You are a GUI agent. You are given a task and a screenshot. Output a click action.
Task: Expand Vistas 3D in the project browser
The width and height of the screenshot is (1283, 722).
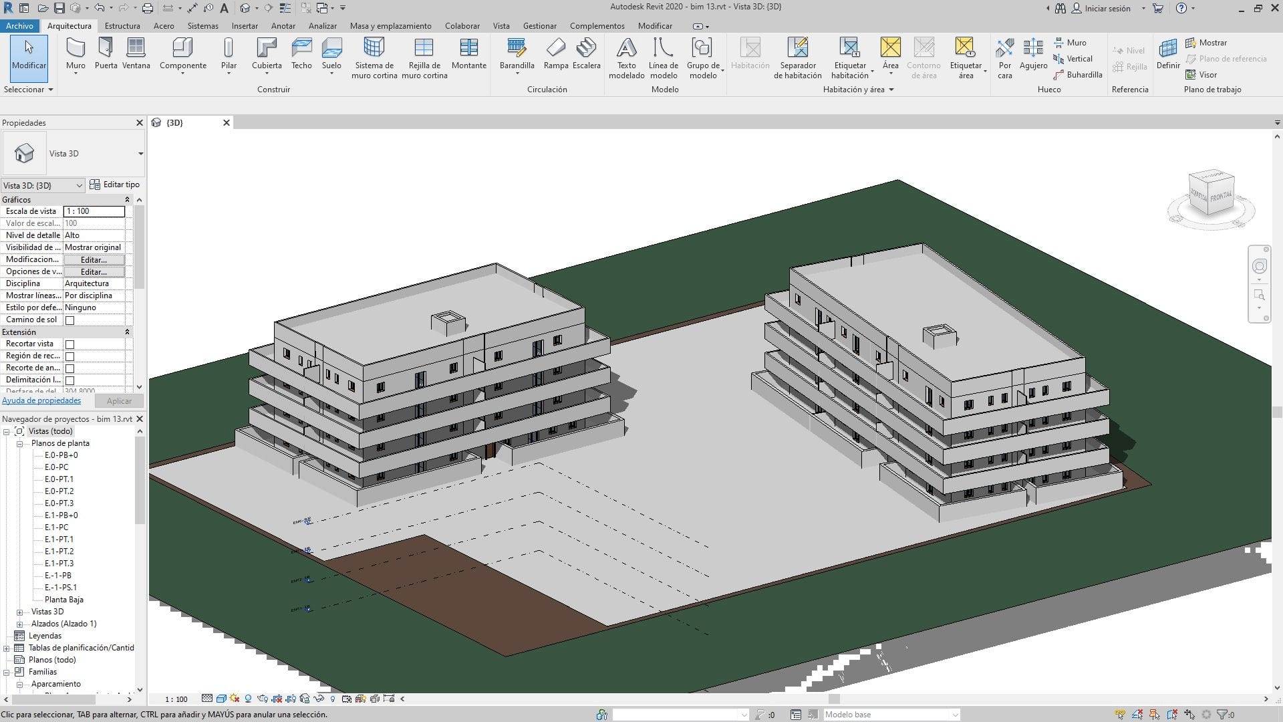tap(19, 611)
